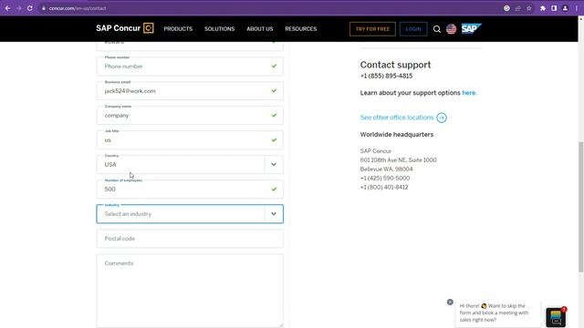Reload the page with refresh icon
Viewport: 584px width, 328px height.
[30, 8]
